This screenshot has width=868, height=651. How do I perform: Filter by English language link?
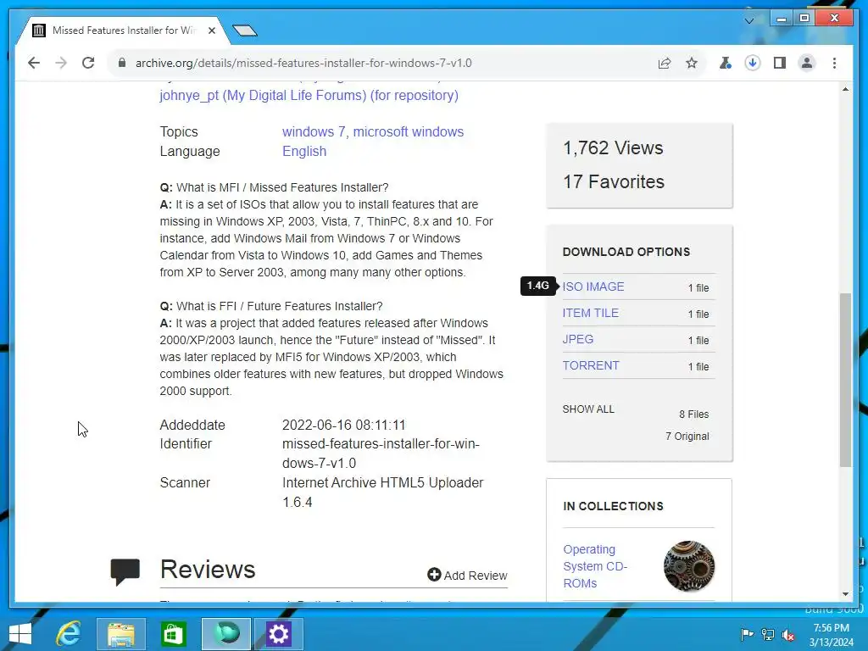pyautogui.click(x=304, y=151)
